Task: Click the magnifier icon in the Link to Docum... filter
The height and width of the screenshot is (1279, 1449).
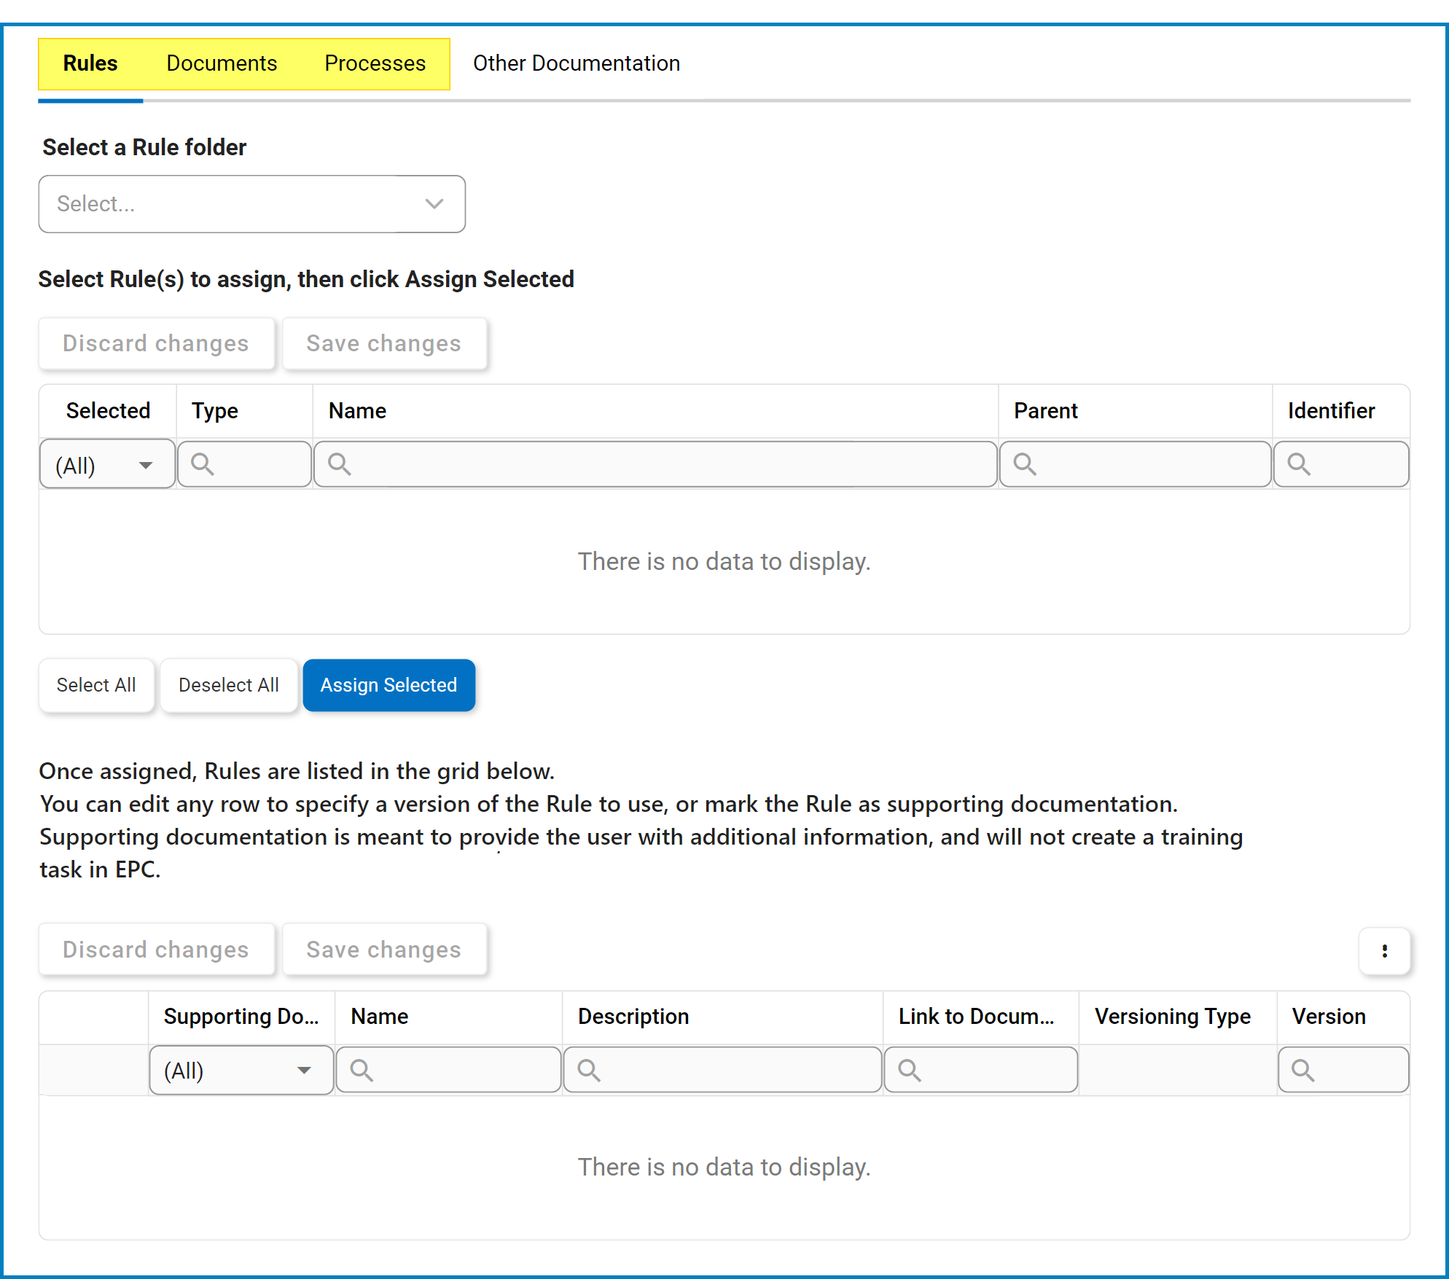Action: click(x=909, y=1071)
